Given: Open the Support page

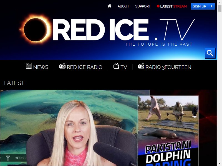Looking at the screenshot, I should click(x=143, y=6).
